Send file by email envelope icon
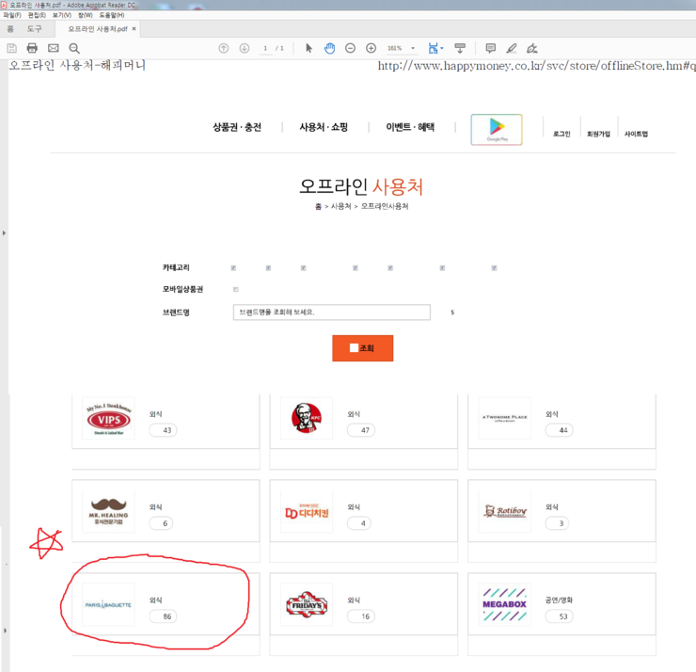696x672 pixels. 54,48
